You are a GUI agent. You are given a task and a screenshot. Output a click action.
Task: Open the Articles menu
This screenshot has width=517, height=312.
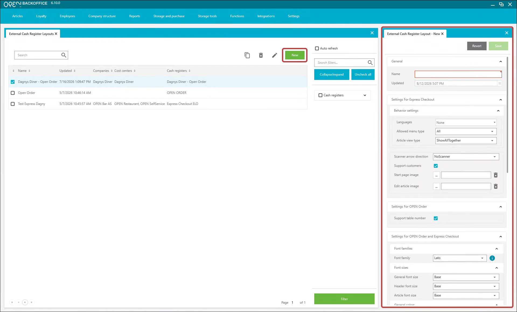[18, 16]
